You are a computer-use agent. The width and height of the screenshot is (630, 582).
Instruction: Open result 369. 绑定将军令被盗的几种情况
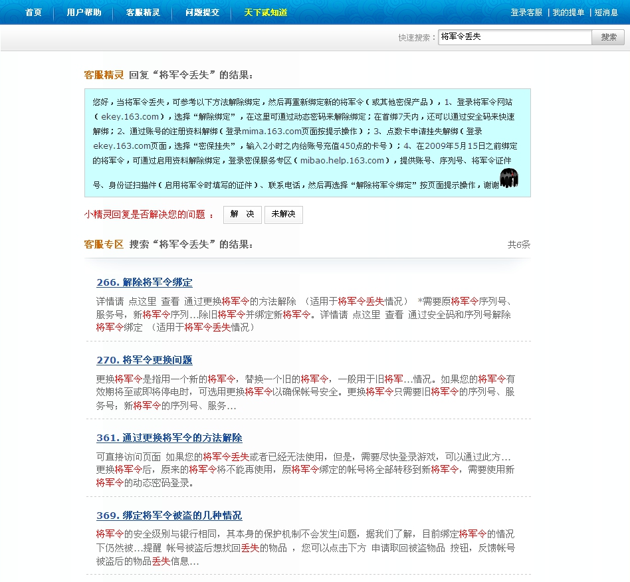click(x=169, y=516)
